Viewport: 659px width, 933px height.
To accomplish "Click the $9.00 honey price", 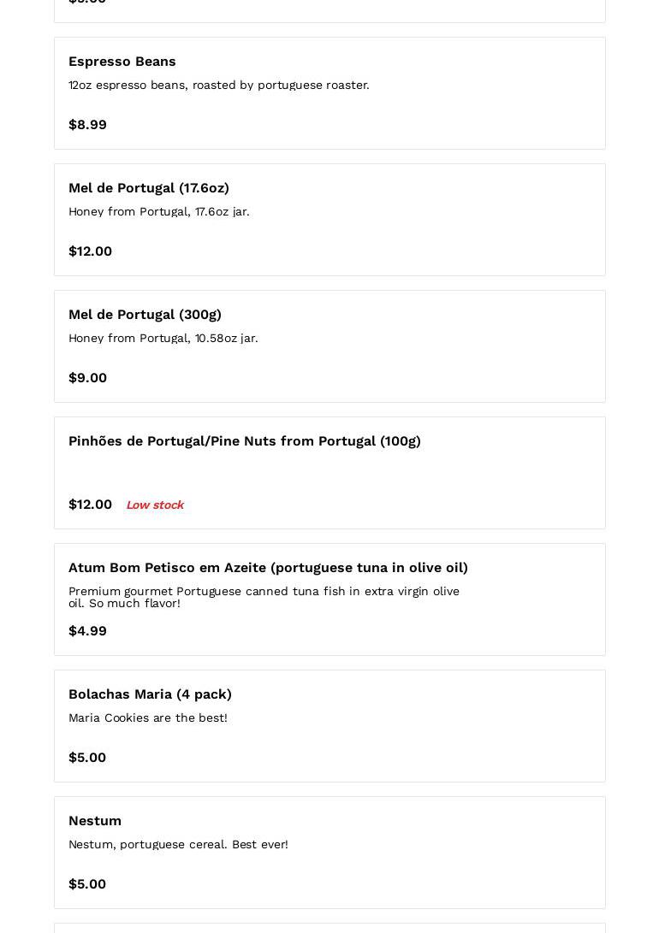I will pos(87,378).
